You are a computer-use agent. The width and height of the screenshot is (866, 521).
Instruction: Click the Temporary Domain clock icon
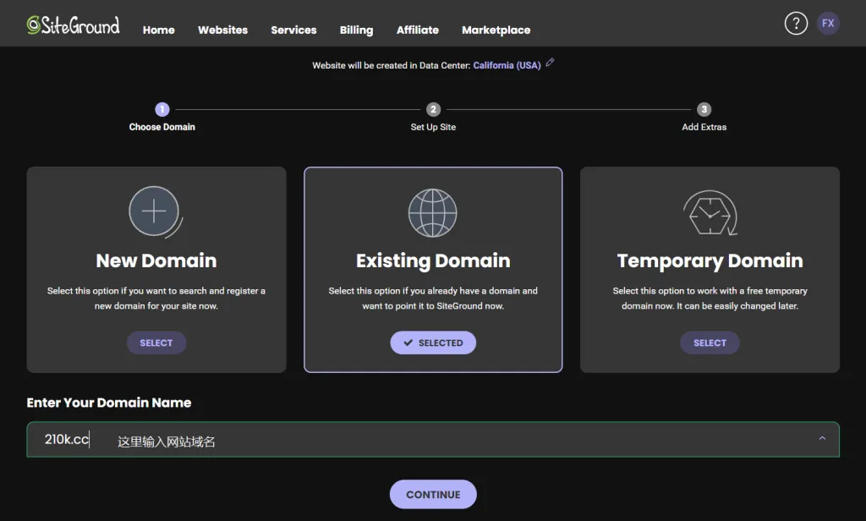tap(710, 213)
